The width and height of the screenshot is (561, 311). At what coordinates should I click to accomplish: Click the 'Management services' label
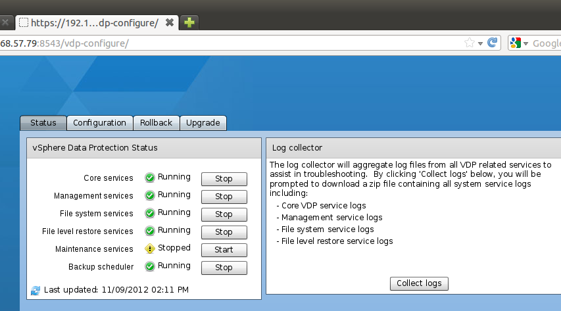click(93, 196)
